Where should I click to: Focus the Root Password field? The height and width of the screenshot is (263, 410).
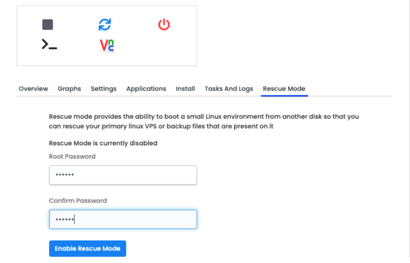click(123, 175)
